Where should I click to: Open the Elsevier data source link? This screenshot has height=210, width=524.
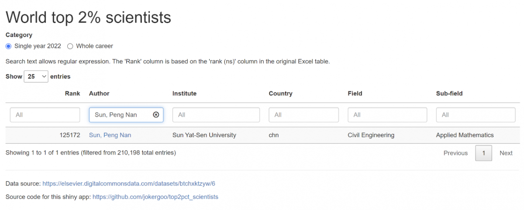click(x=129, y=184)
